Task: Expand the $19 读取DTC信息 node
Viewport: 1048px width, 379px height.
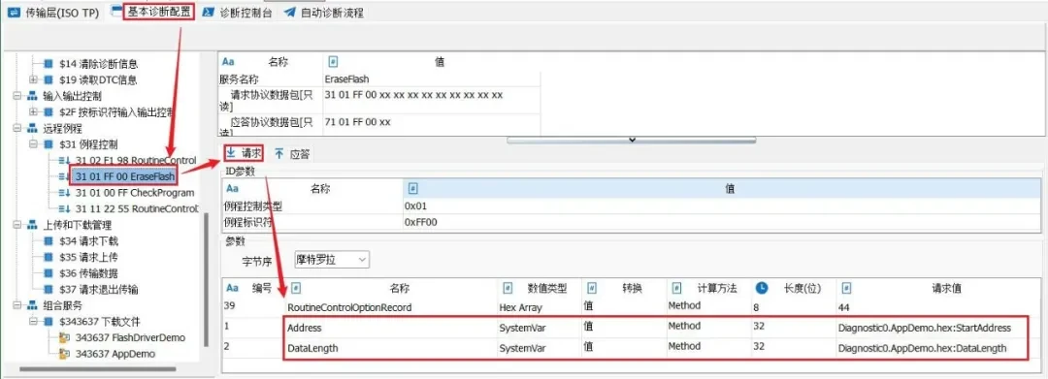Action: 33,80
